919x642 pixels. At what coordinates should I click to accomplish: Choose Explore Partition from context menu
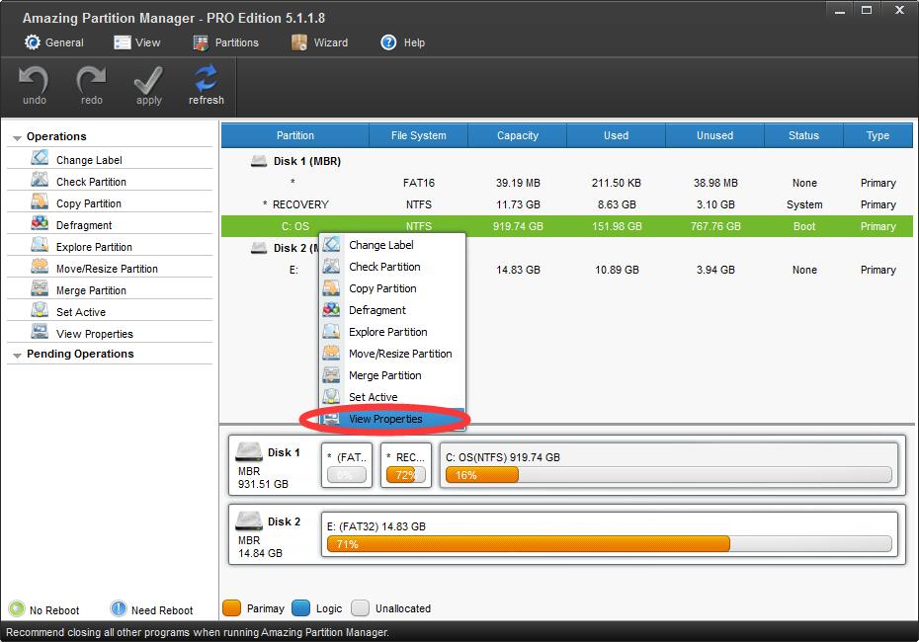pyautogui.click(x=392, y=332)
